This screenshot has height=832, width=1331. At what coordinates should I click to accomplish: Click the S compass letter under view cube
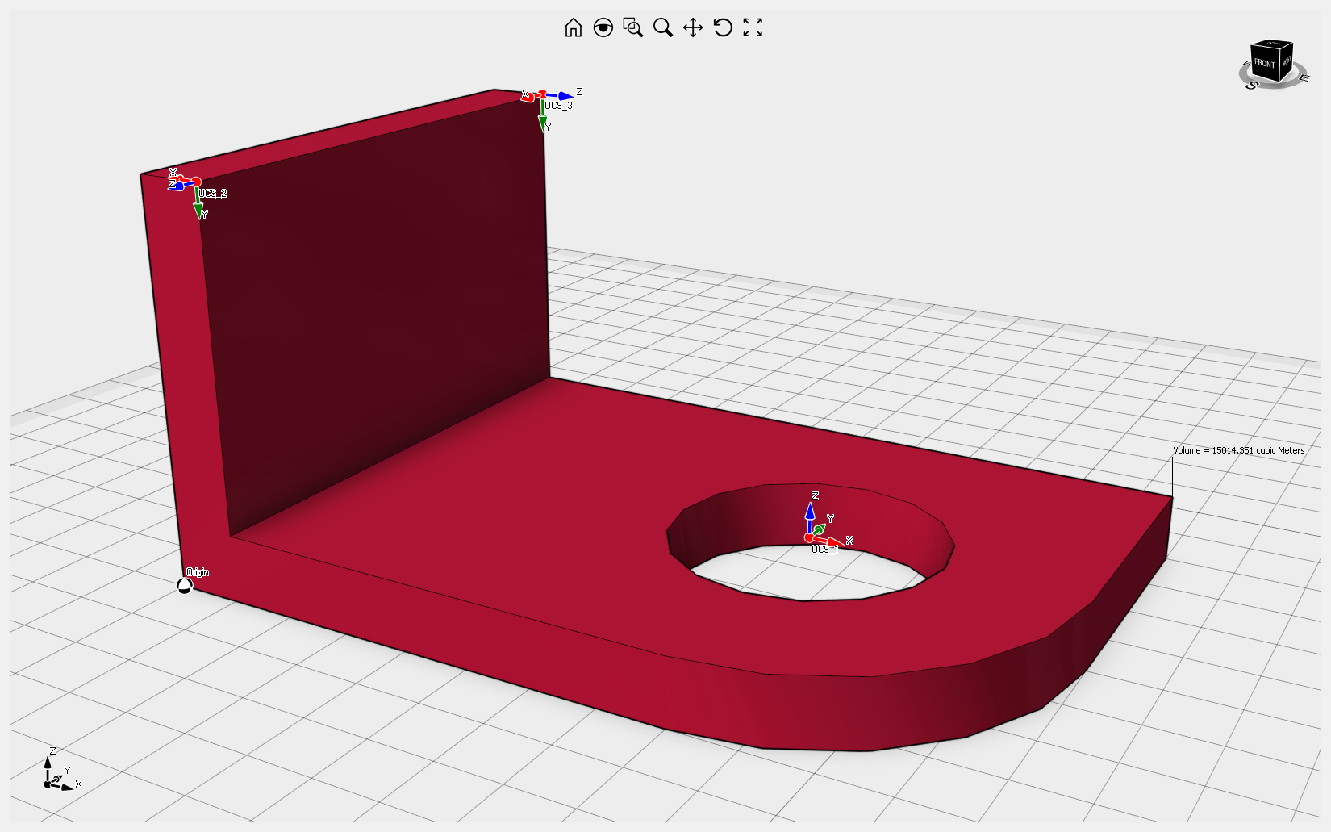1252,85
